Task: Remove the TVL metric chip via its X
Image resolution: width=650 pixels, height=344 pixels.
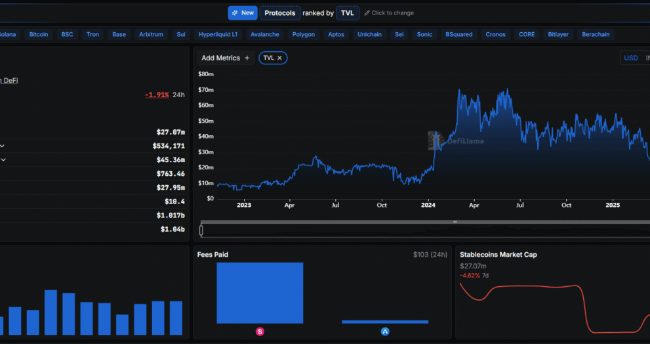Action: (x=279, y=58)
